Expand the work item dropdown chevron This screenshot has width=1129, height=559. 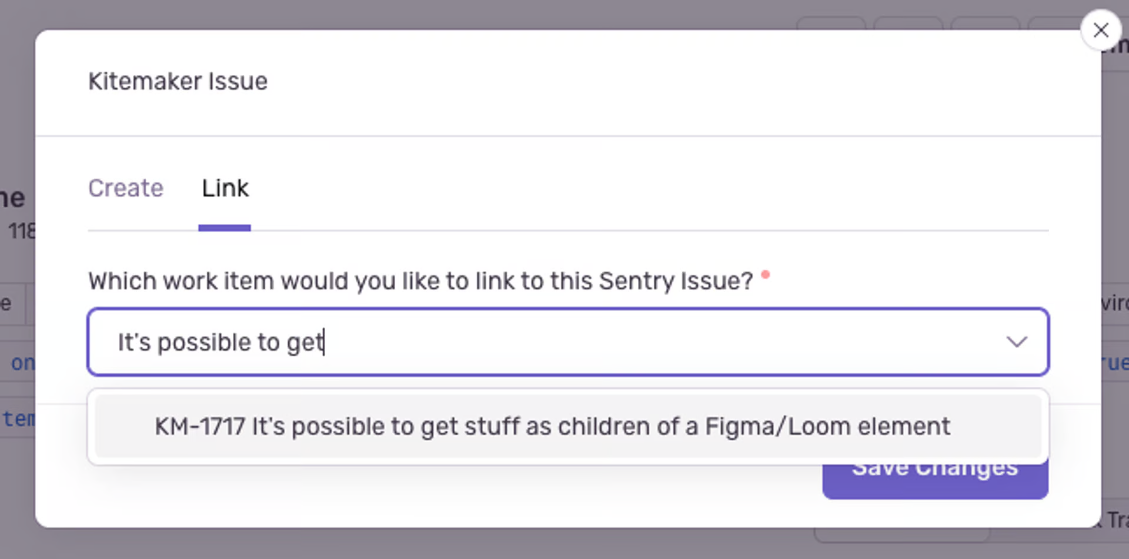pyautogui.click(x=1016, y=342)
